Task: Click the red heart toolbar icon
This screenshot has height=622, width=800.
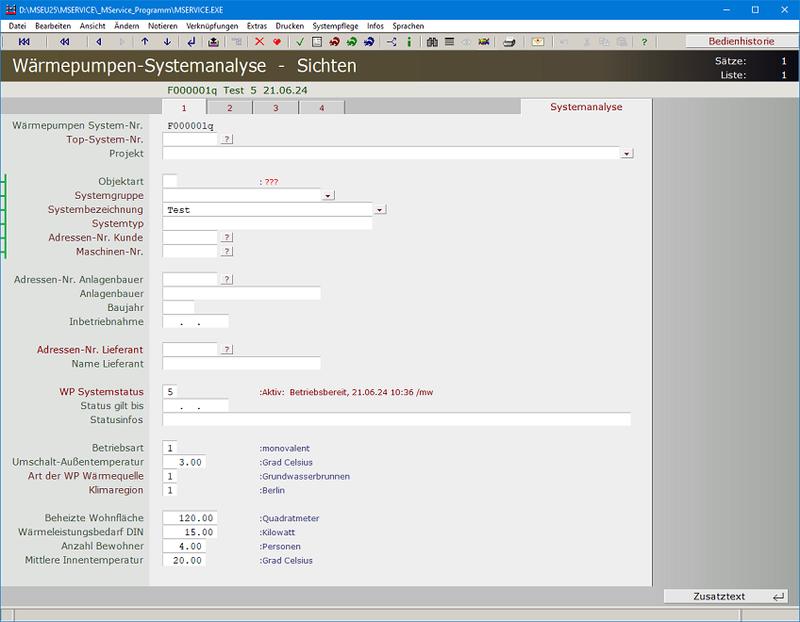Action: (x=276, y=41)
